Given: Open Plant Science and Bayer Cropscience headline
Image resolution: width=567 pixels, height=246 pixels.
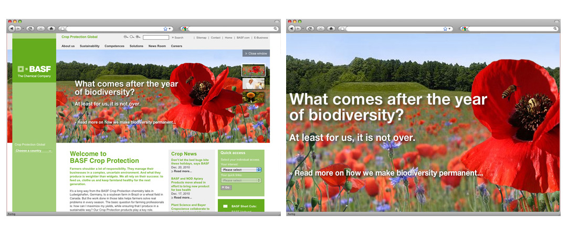Looking at the screenshot, I should point(190,207).
